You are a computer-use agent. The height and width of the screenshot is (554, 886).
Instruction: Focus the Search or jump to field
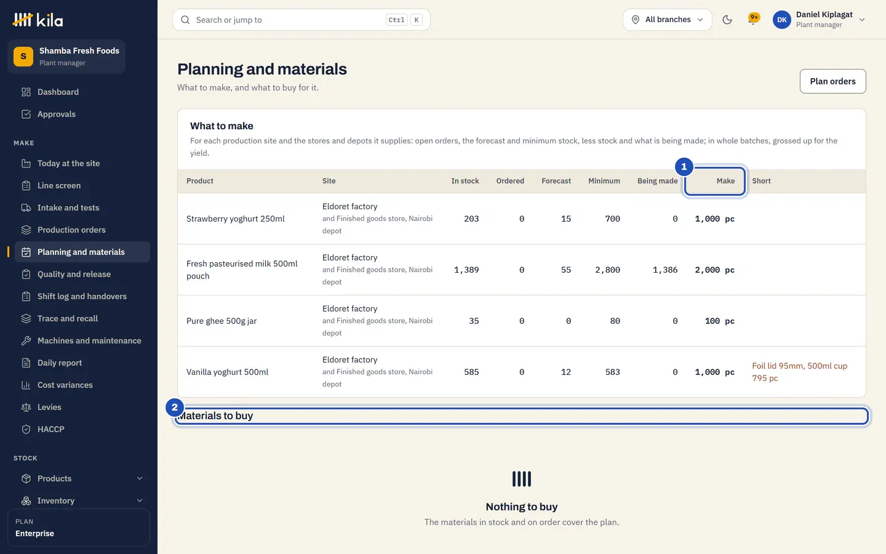pos(301,20)
